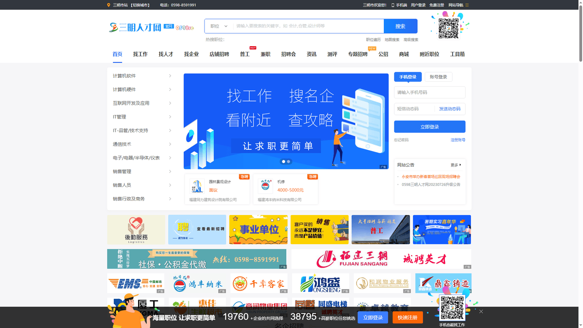Click 切换城市 in the top bar
Image resolution: width=583 pixels, height=328 pixels.
140,5
